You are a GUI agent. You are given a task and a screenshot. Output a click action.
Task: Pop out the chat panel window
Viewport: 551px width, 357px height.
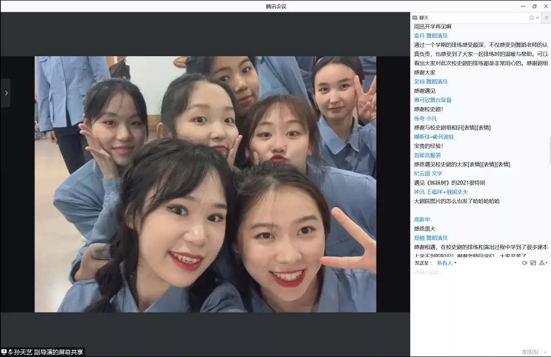[532, 18]
